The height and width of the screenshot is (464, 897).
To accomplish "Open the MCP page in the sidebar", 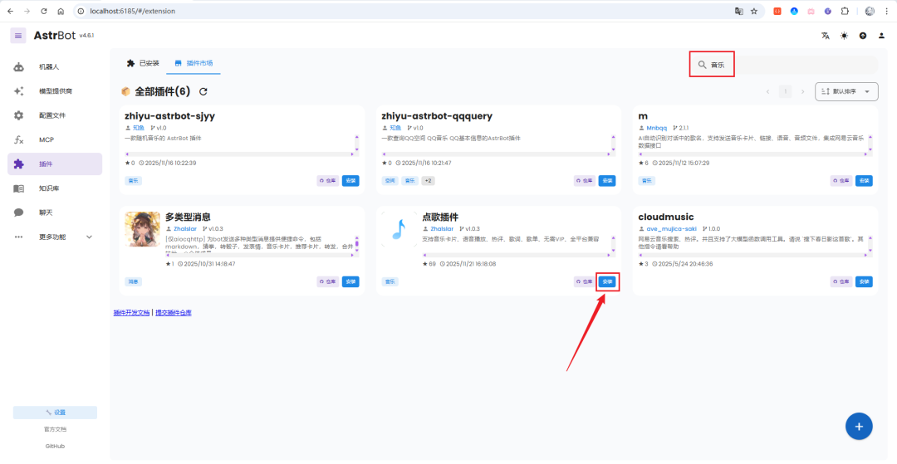I will tap(46, 139).
